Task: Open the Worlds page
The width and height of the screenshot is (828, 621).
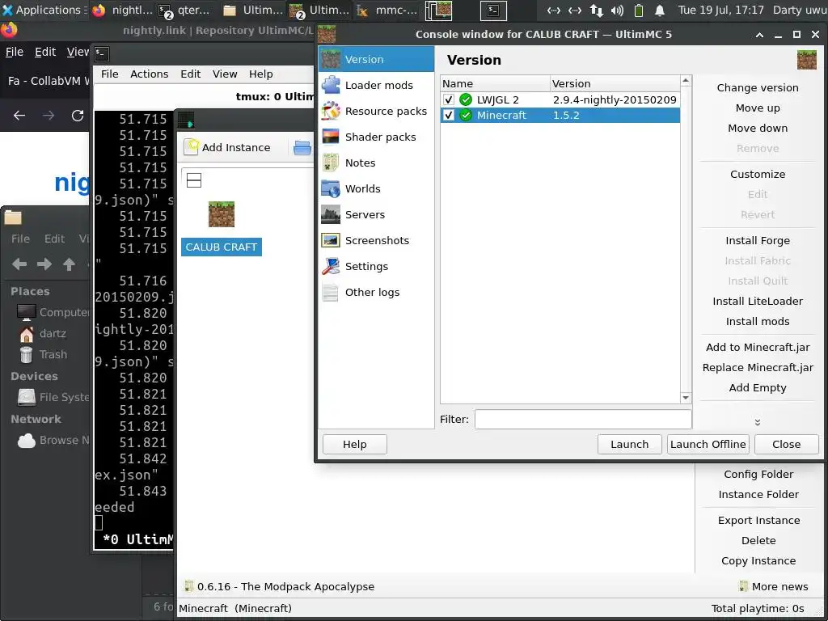Action: 376,188
